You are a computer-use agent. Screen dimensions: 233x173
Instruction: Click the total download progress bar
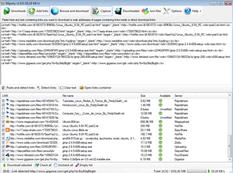point(197,171)
